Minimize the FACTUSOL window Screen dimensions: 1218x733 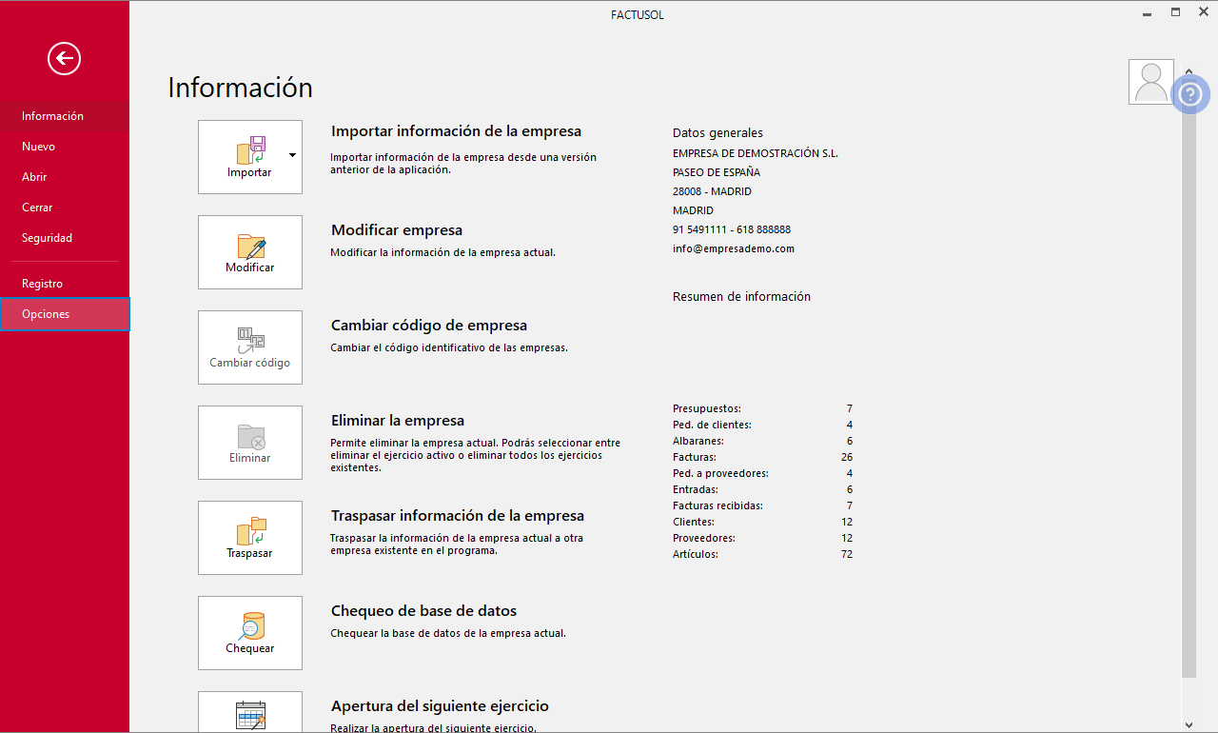click(1149, 12)
